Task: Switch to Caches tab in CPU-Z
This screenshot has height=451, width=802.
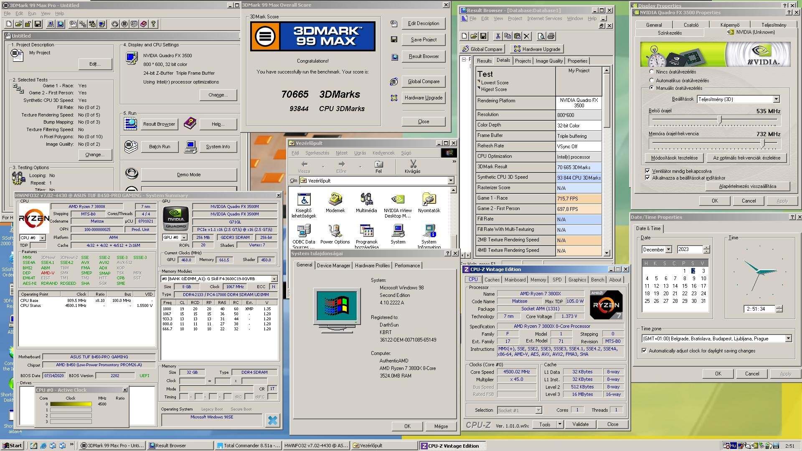Action: click(492, 280)
